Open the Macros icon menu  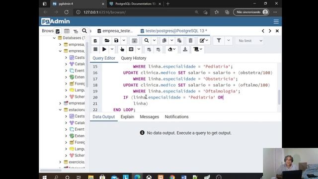click(x=198, y=49)
